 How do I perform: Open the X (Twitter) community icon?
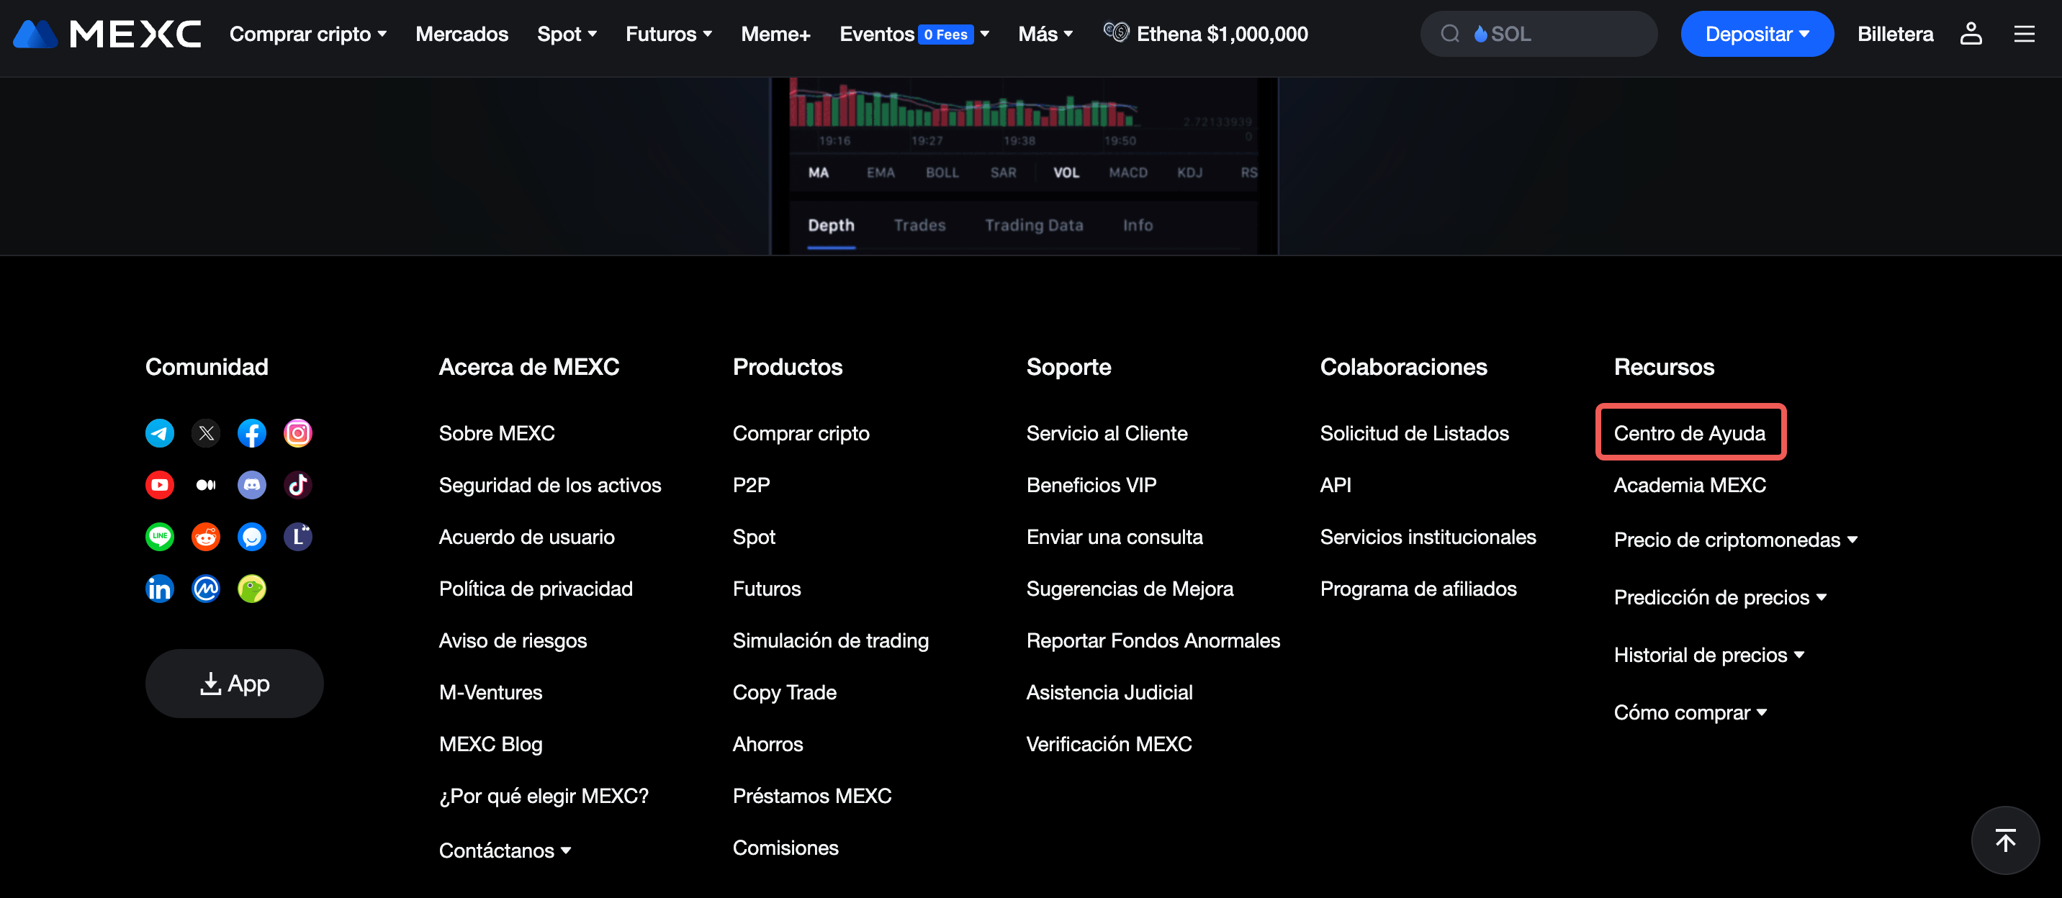(207, 433)
